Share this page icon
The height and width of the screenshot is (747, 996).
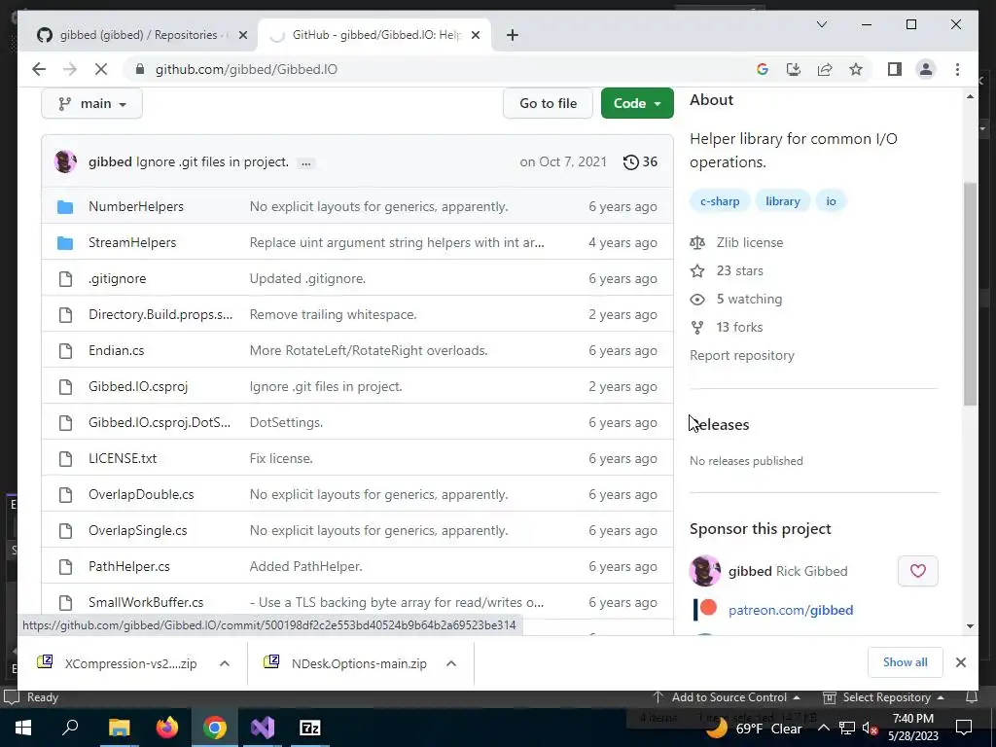825,69
